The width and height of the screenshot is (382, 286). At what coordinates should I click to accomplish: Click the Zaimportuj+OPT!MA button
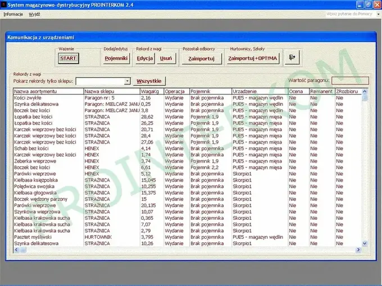[x=253, y=58]
